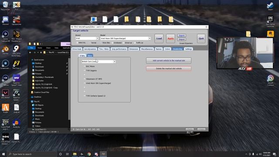Open the Epic Games Launcher icon
This screenshot has width=279, height=157.
[270, 21]
